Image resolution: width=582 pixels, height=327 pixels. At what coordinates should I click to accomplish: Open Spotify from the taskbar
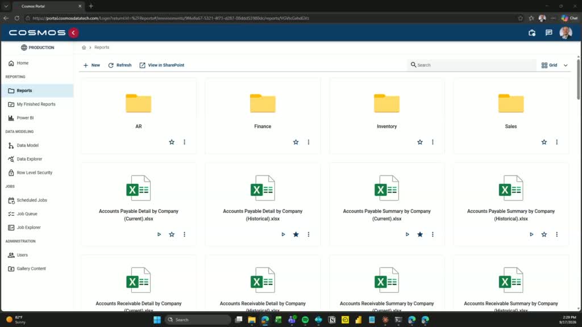(305, 320)
